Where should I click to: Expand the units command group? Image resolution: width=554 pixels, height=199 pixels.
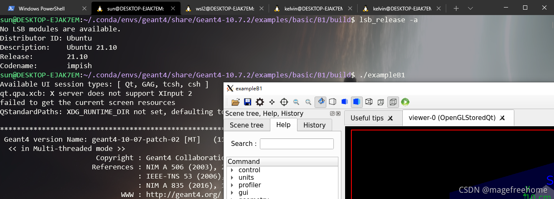click(x=232, y=178)
